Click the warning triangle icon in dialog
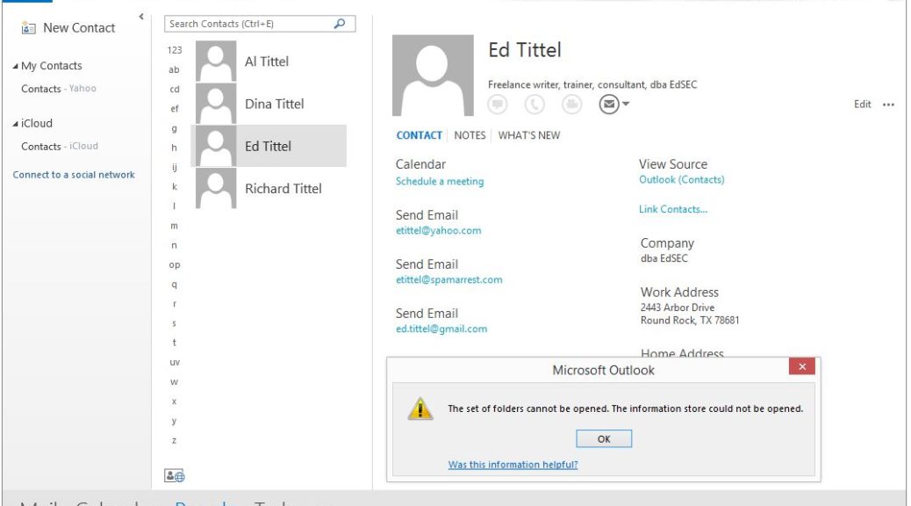This screenshot has height=506, width=911. coord(420,408)
